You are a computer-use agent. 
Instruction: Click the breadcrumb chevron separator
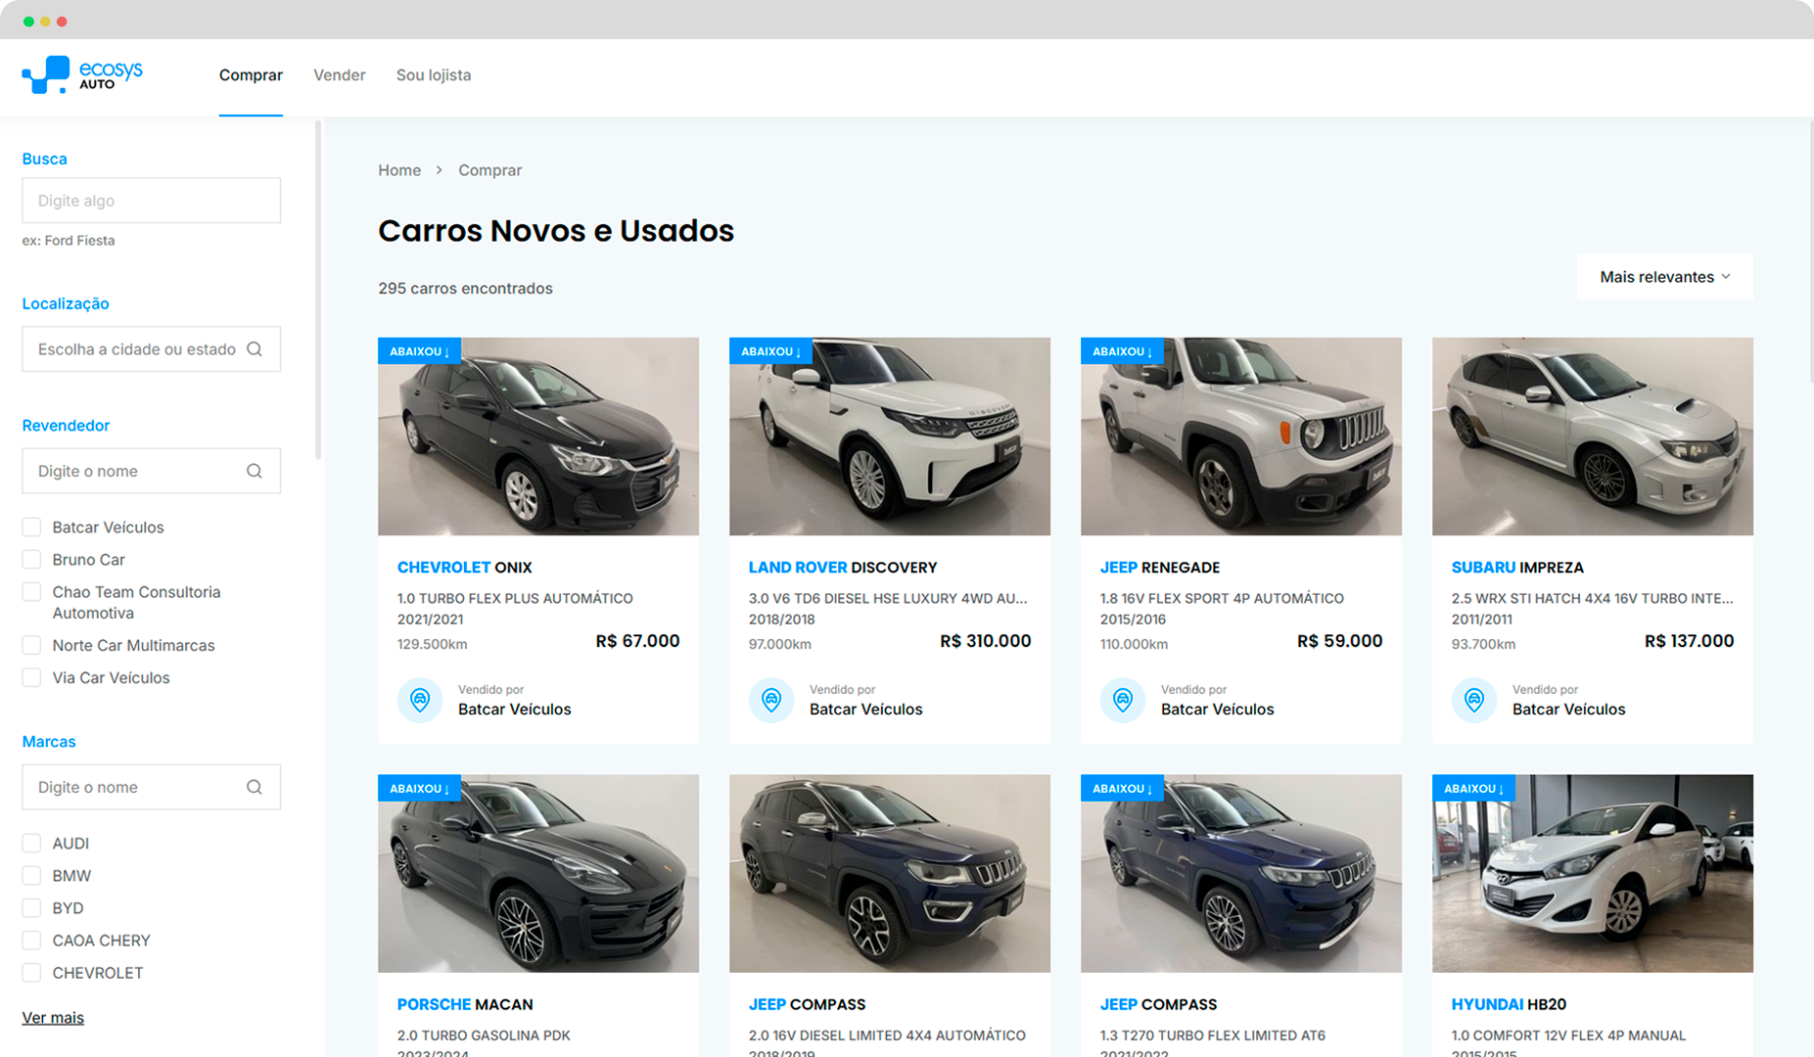pyautogui.click(x=440, y=170)
